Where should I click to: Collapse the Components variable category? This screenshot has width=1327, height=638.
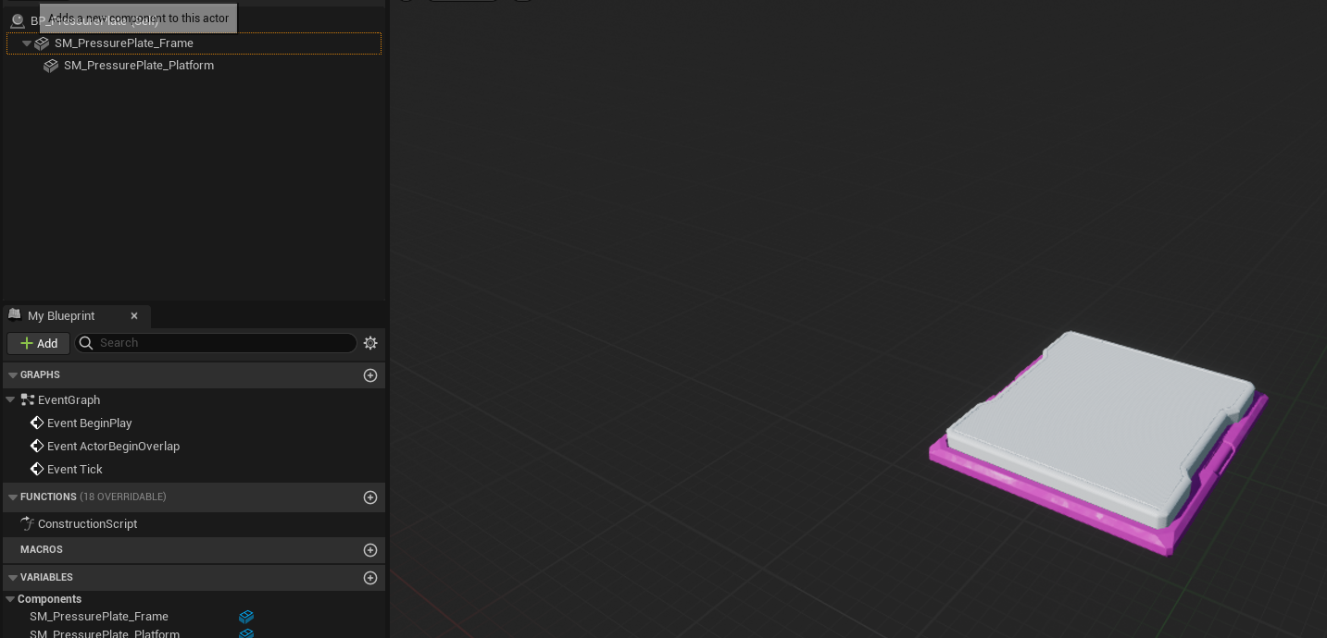click(x=10, y=599)
